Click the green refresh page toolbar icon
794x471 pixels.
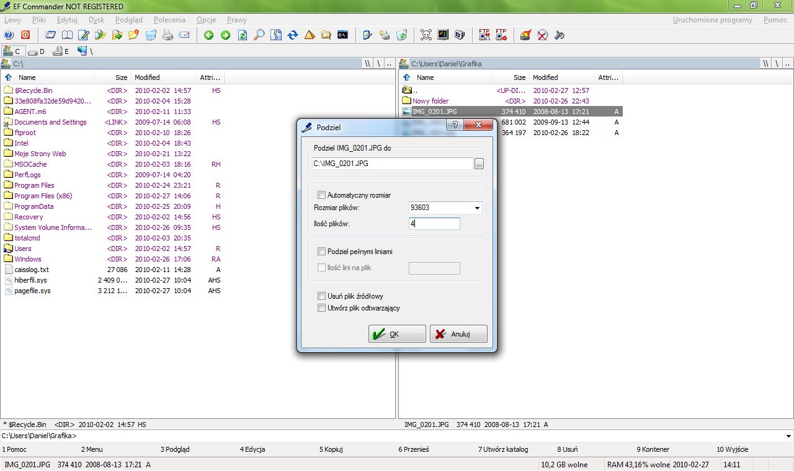tap(243, 35)
